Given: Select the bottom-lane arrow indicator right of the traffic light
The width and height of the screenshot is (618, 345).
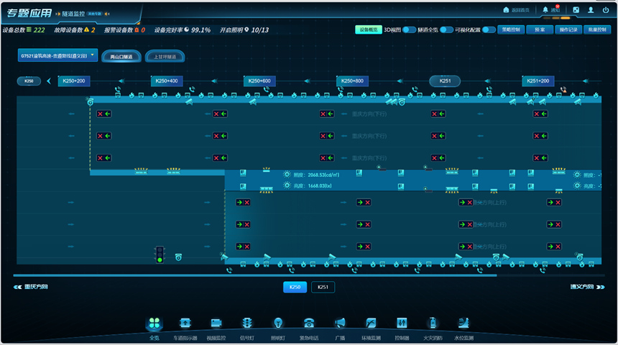Looking at the screenshot, I should [x=243, y=247].
